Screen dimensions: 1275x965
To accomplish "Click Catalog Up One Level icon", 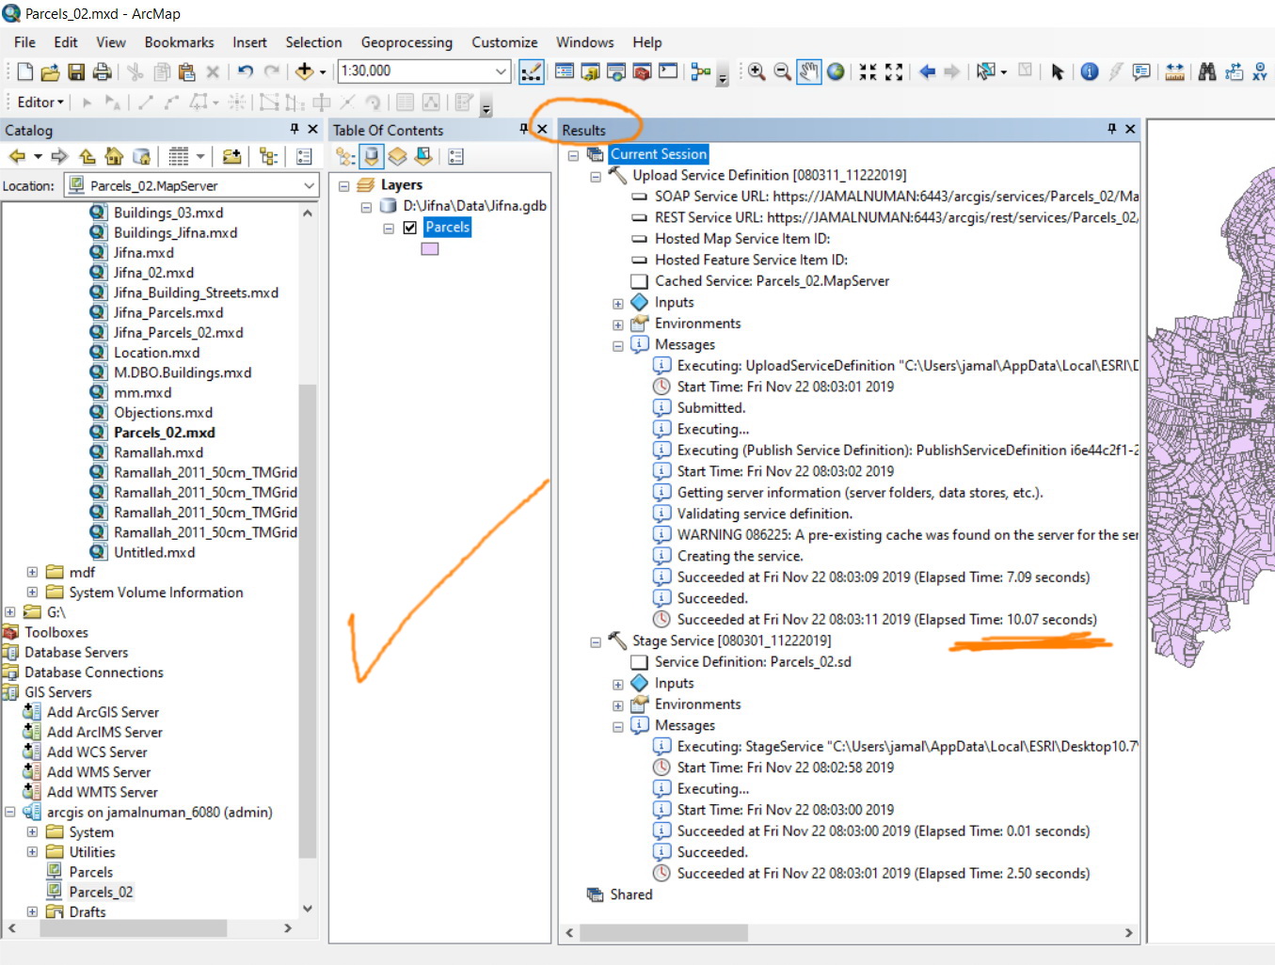I will click(x=88, y=157).
